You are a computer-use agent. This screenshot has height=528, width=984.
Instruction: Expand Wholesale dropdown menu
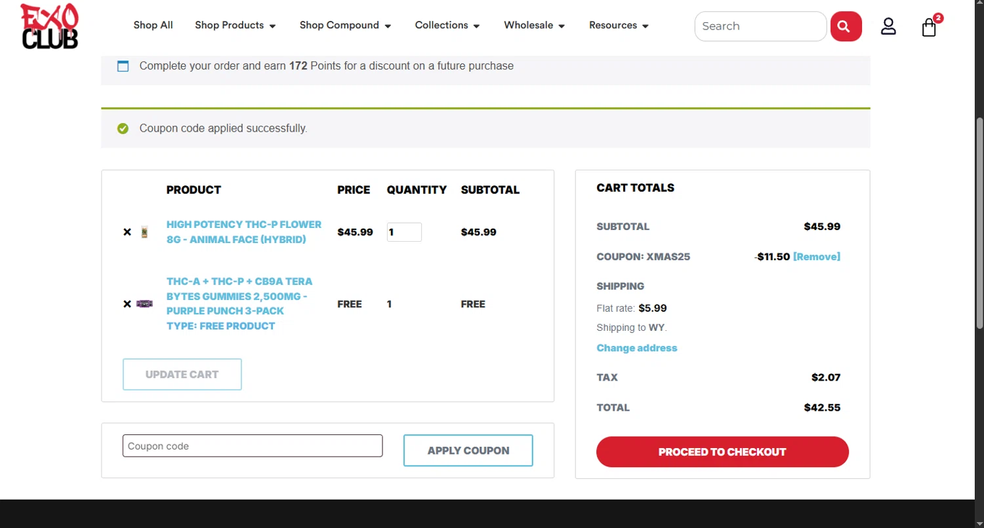535,26
